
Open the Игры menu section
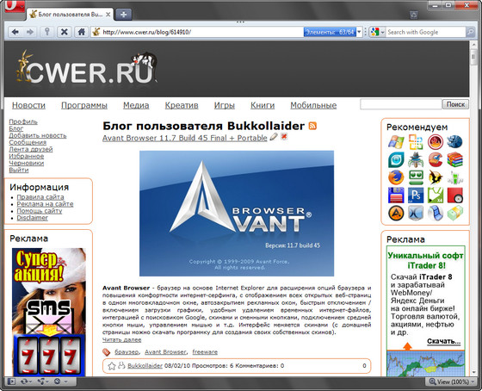click(x=225, y=106)
